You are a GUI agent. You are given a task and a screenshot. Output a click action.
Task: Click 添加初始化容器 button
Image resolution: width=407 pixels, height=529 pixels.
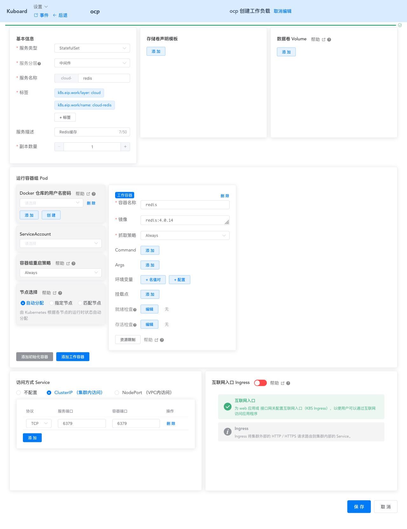(35, 357)
